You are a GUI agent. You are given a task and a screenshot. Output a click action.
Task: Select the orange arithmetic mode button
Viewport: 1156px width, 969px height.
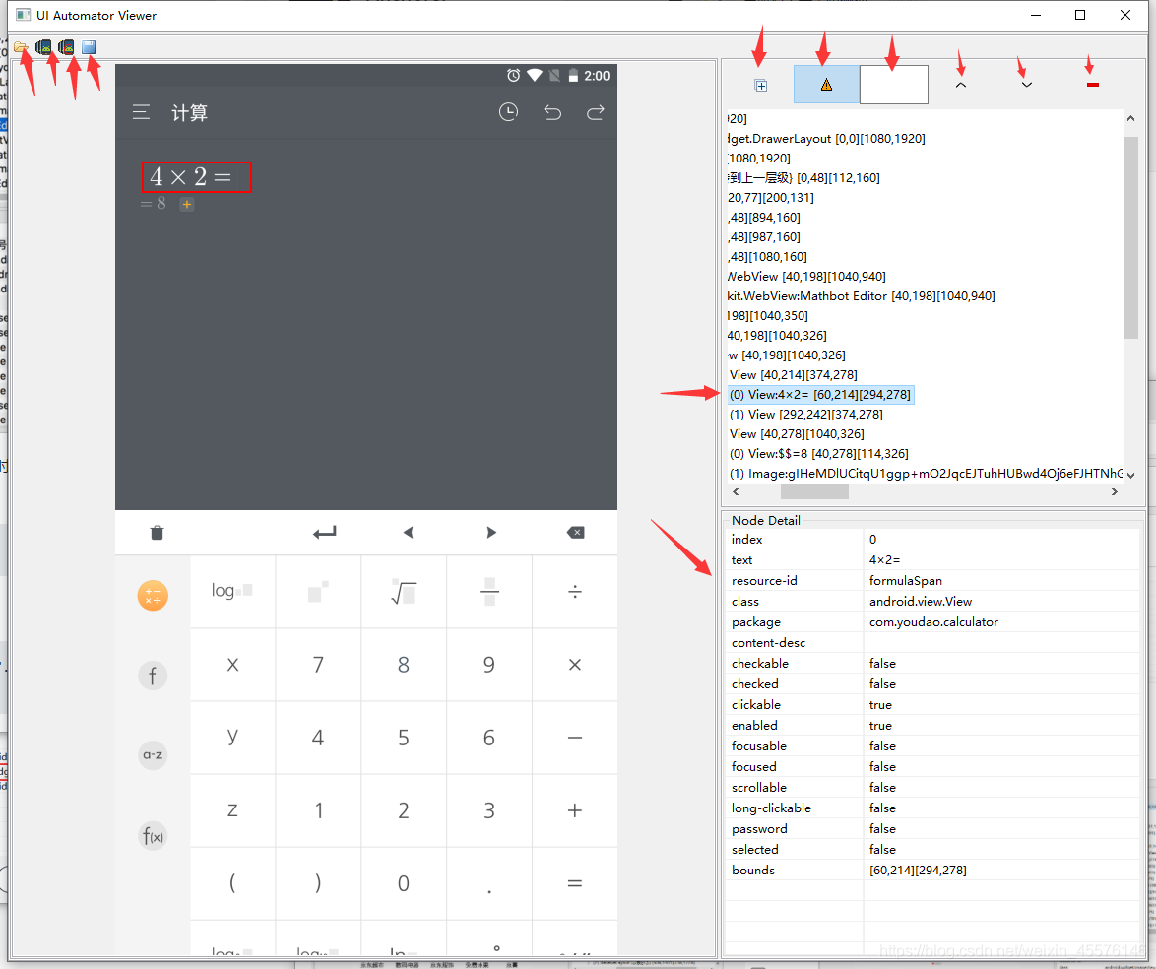pos(153,596)
